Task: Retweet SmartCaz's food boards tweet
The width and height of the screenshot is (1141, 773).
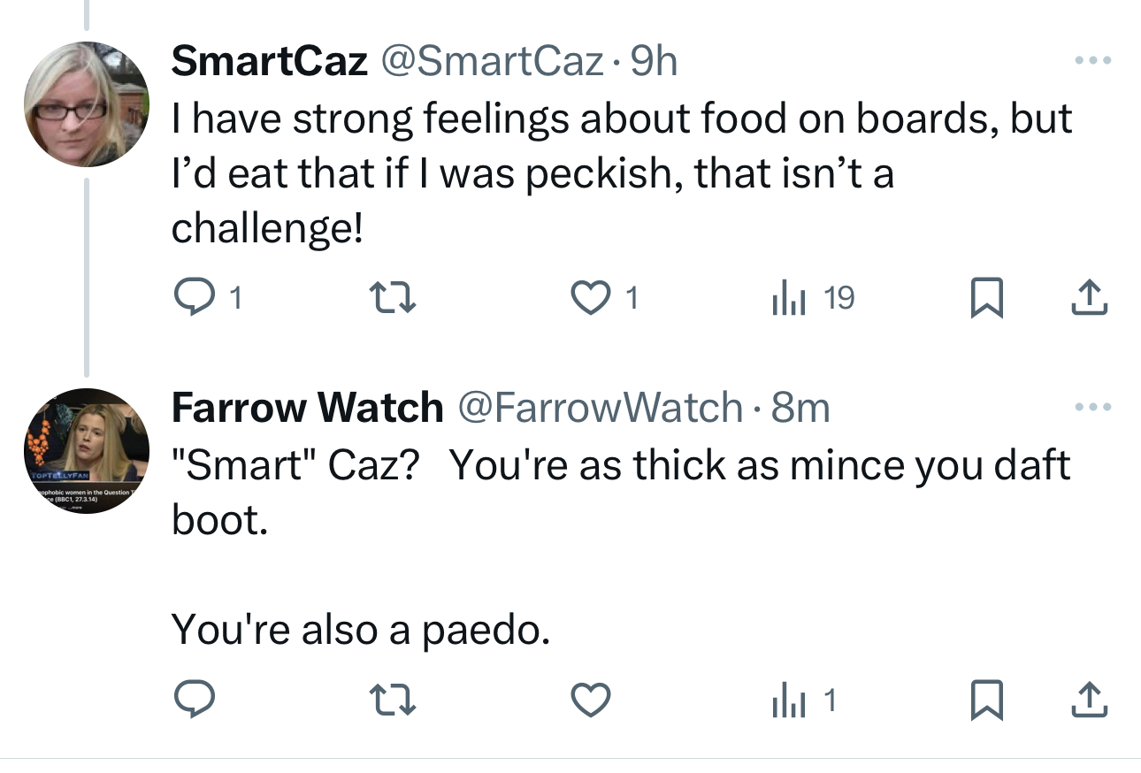Action: [x=393, y=299]
